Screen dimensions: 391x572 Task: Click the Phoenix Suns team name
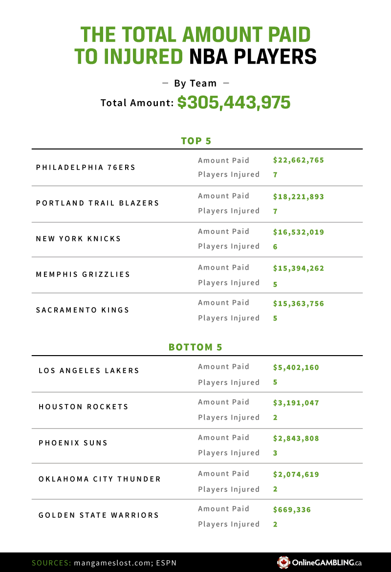point(73,443)
